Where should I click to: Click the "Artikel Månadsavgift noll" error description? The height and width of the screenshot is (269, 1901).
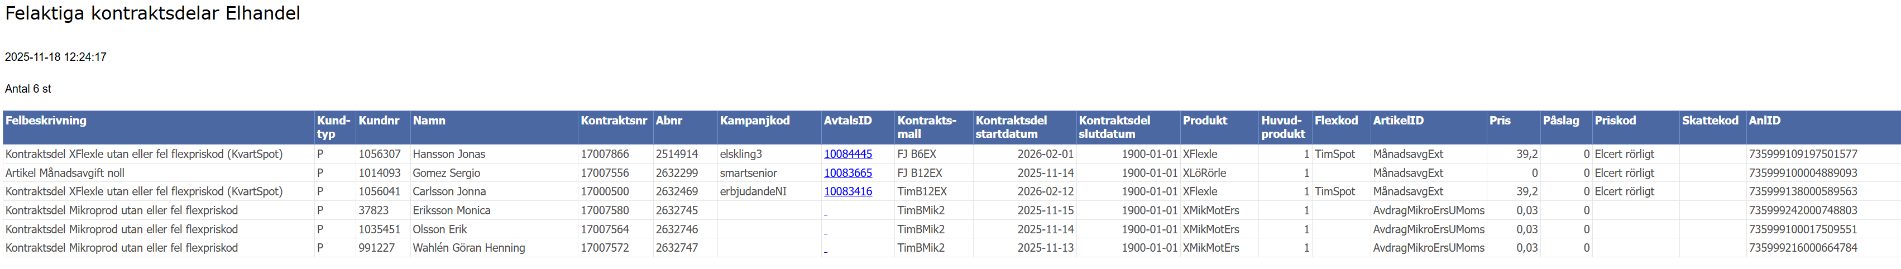pos(65,173)
